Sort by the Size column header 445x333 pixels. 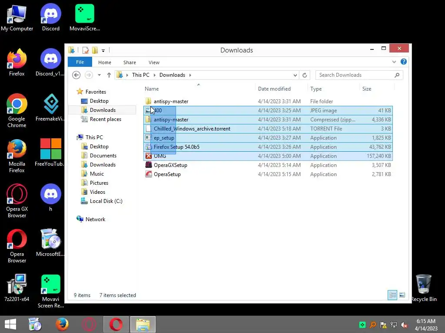point(377,88)
